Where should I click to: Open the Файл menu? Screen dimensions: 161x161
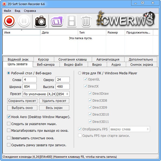click(8, 11)
